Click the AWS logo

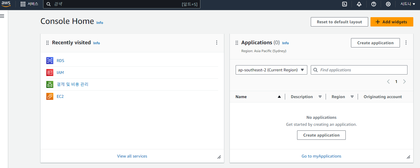(6, 4)
